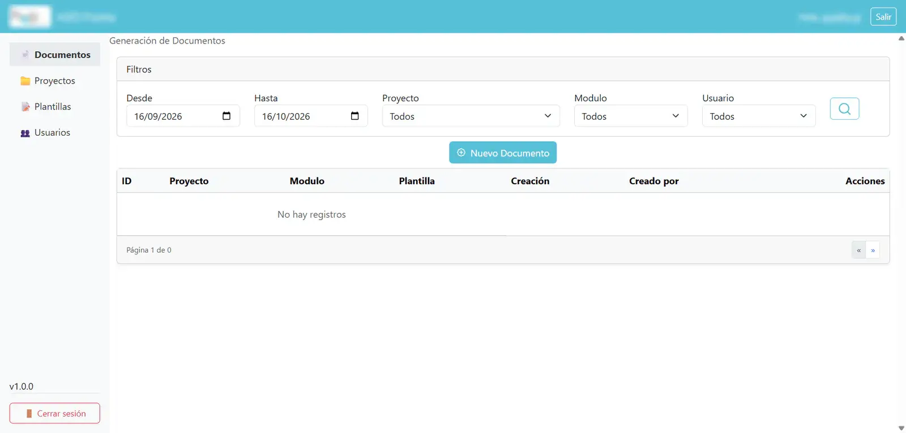Select Usuarios in the sidebar
Screen dimensions: 906x433
(55, 133)
